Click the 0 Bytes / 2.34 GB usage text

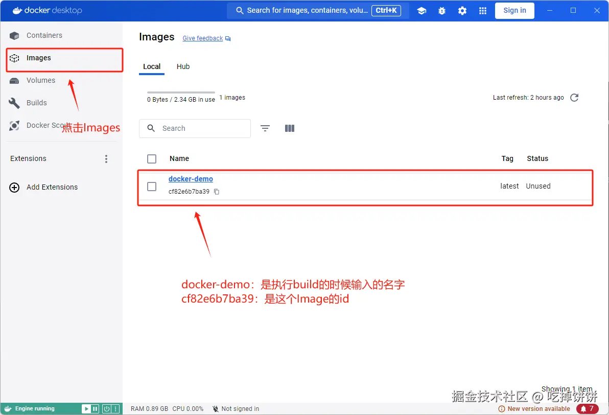pos(181,100)
